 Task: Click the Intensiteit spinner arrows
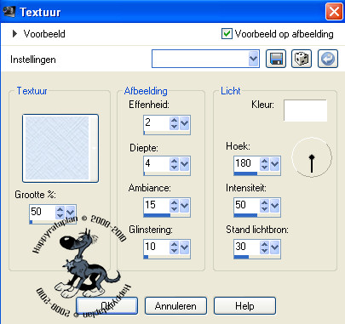pos(264,206)
